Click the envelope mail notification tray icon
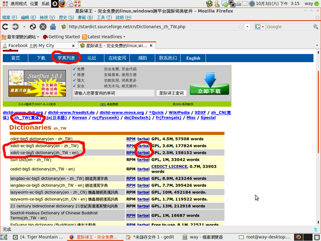The image size is (321, 241). pyautogui.click(x=245, y=4)
